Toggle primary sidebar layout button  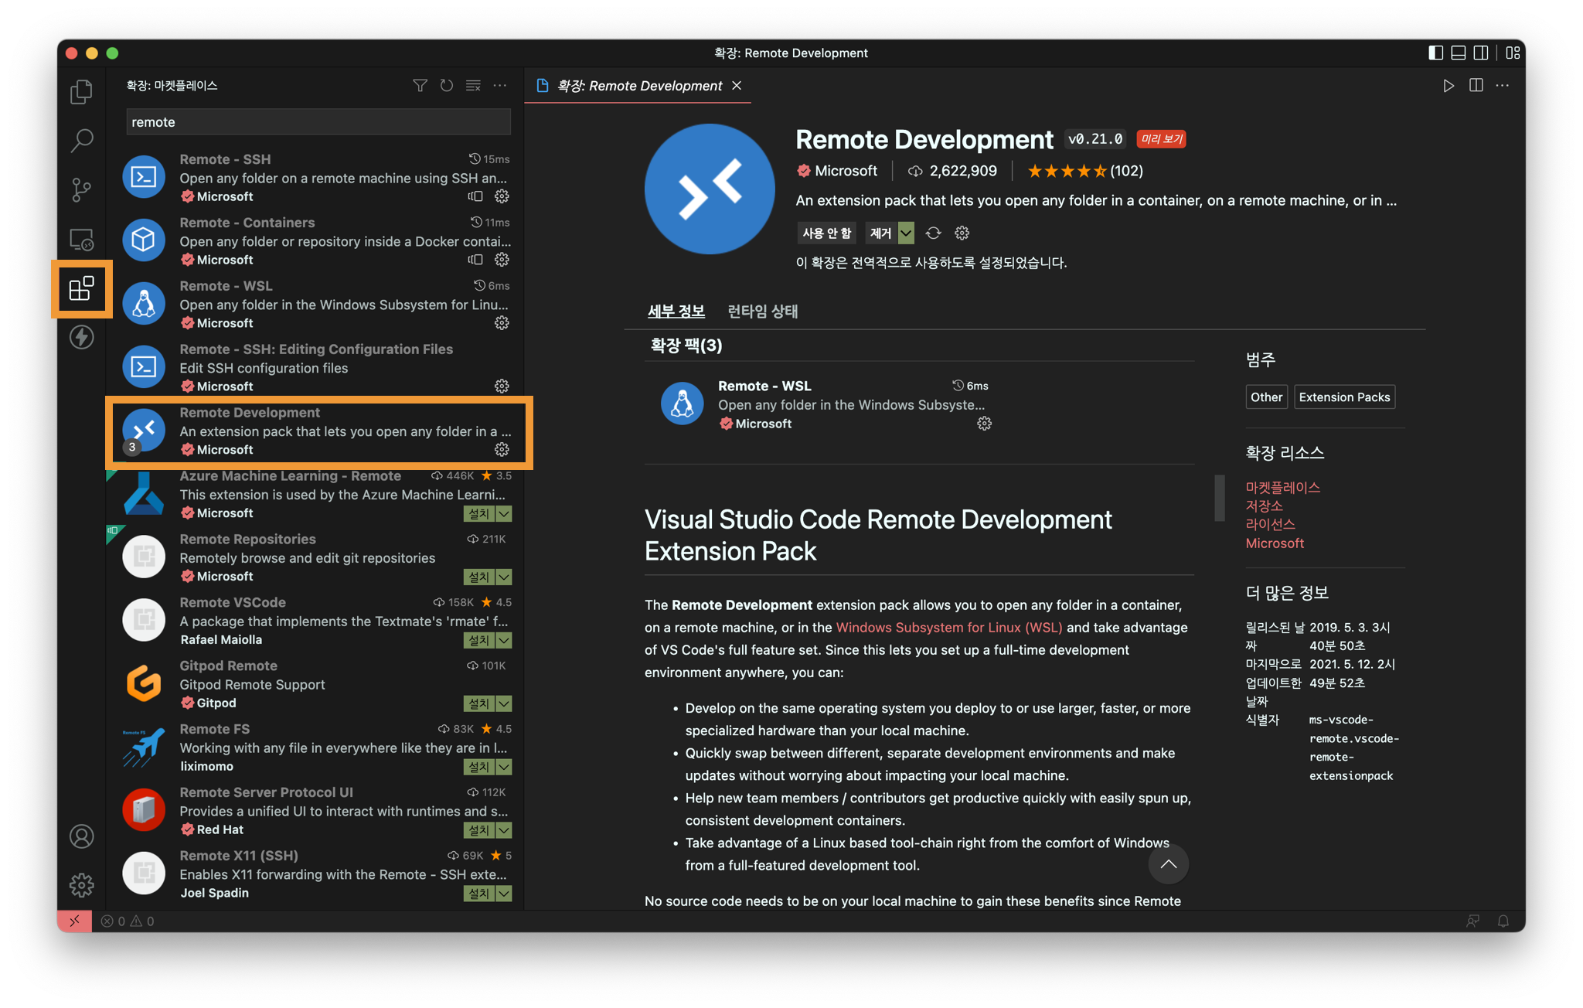click(x=1435, y=53)
